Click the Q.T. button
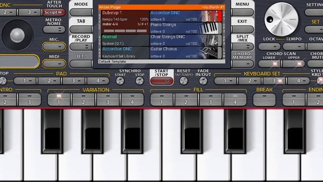 (x=81, y=64)
